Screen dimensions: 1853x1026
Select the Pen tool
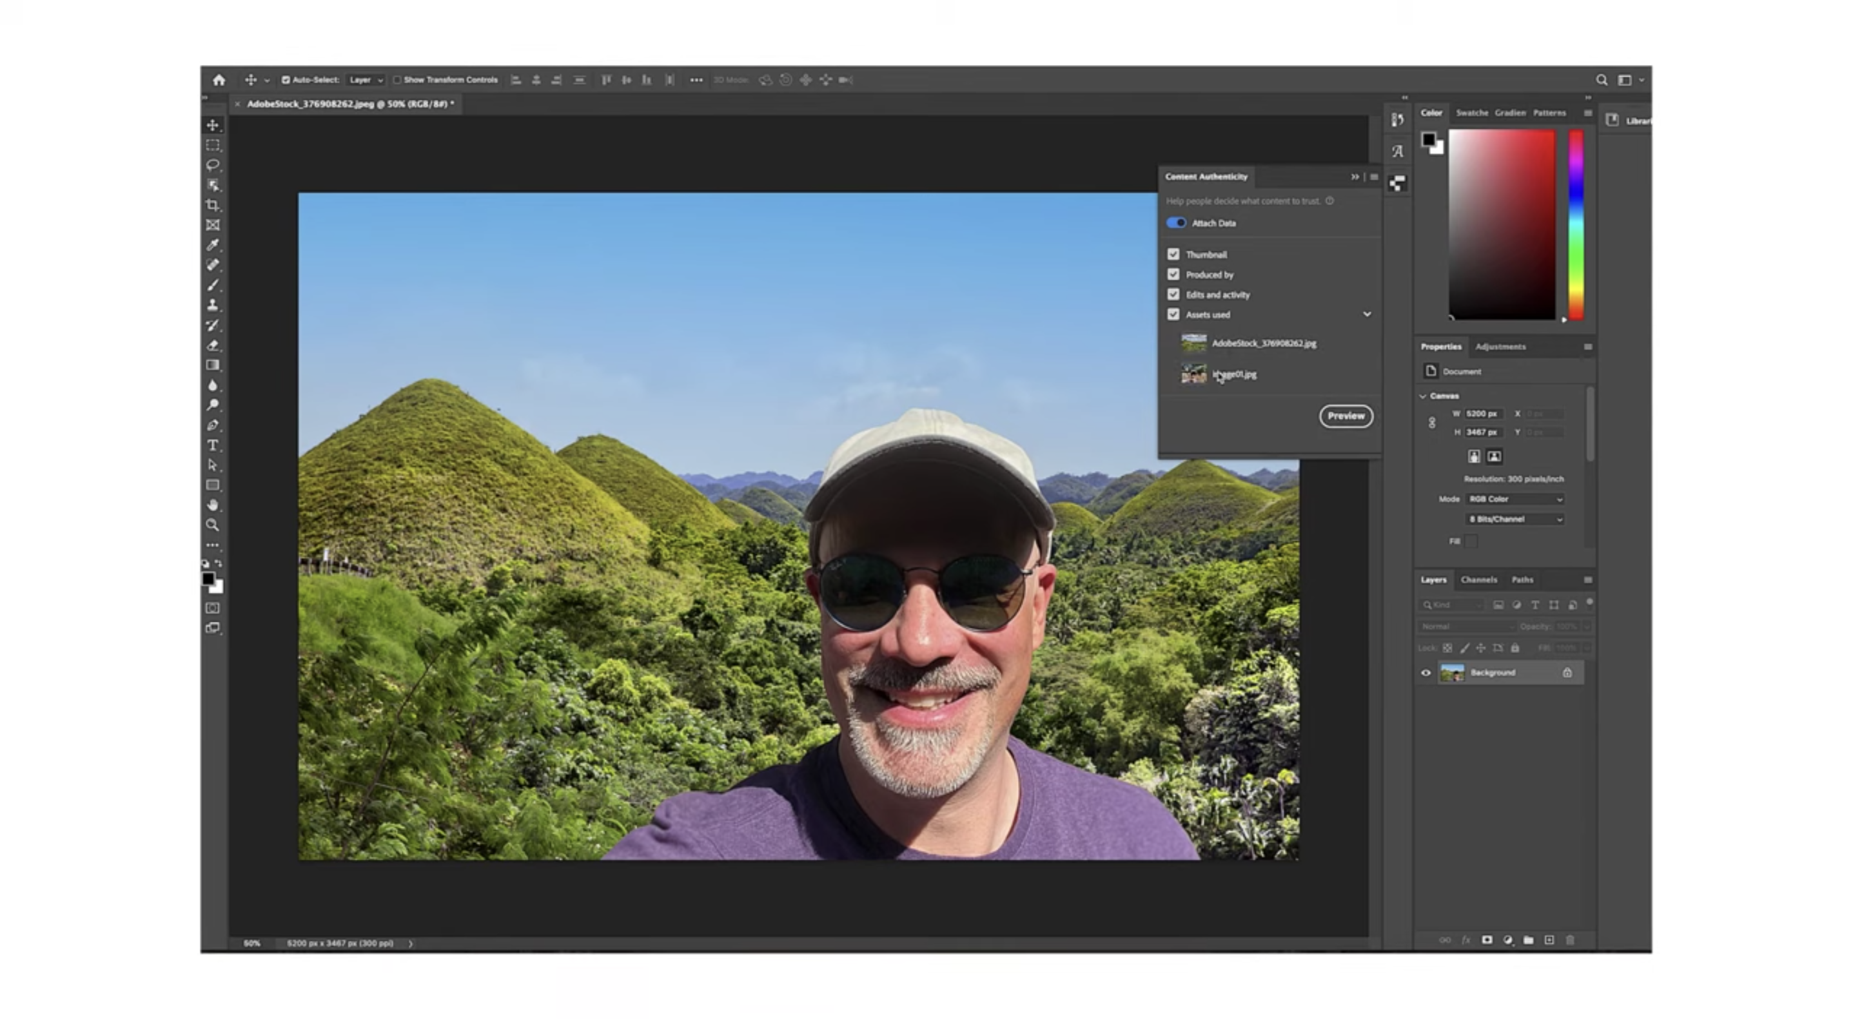coord(213,425)
